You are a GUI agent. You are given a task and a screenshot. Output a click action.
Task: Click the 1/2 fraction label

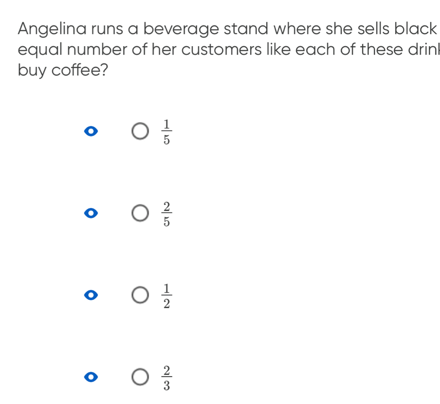pyautogui.click(x=166, y=295)
